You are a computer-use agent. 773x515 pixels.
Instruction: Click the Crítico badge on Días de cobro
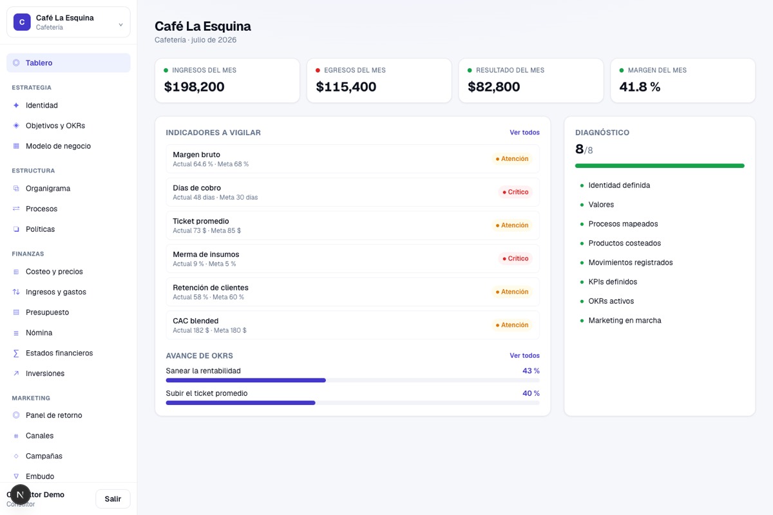[515, 192]
